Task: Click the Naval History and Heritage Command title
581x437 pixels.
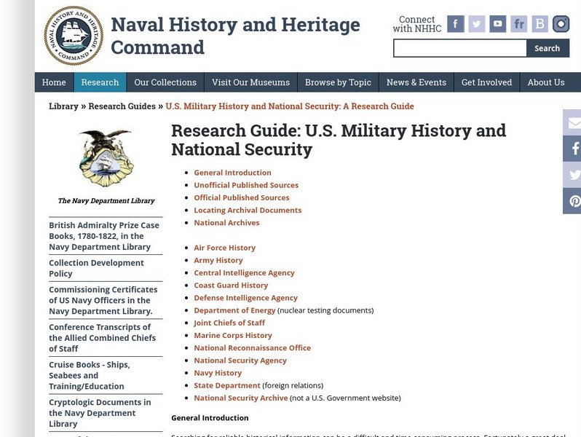Action: 235,36
